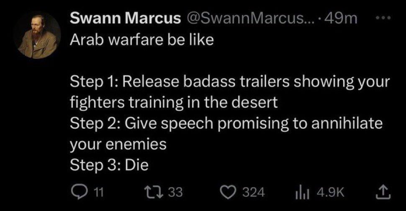Click the 'Step 3: Die' text line
406x211 pixels.
coord(109,165)
